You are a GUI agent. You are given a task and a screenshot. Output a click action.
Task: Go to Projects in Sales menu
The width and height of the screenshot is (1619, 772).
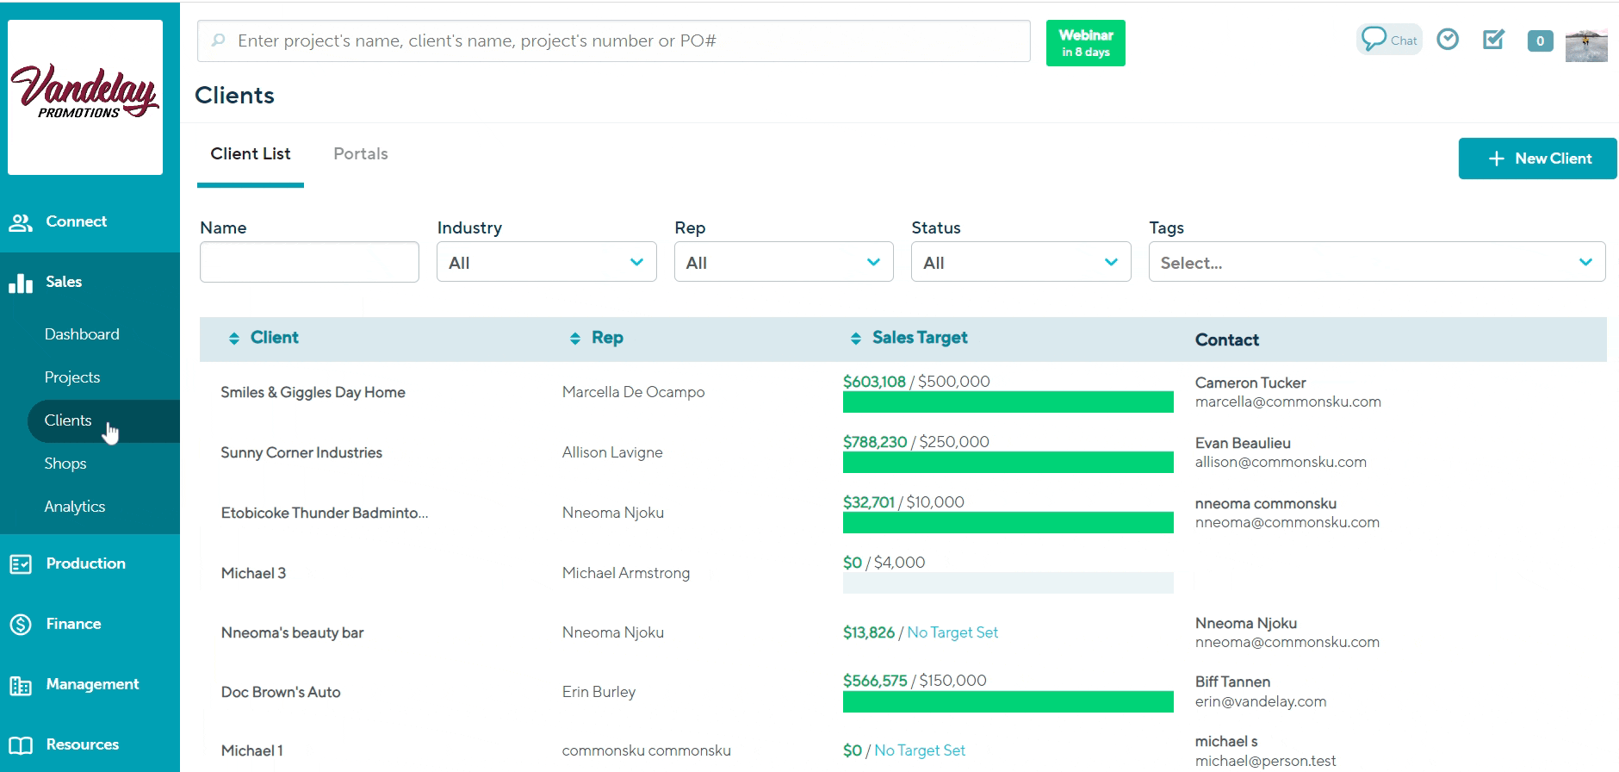pyautogui.click(x=72, y=377)
